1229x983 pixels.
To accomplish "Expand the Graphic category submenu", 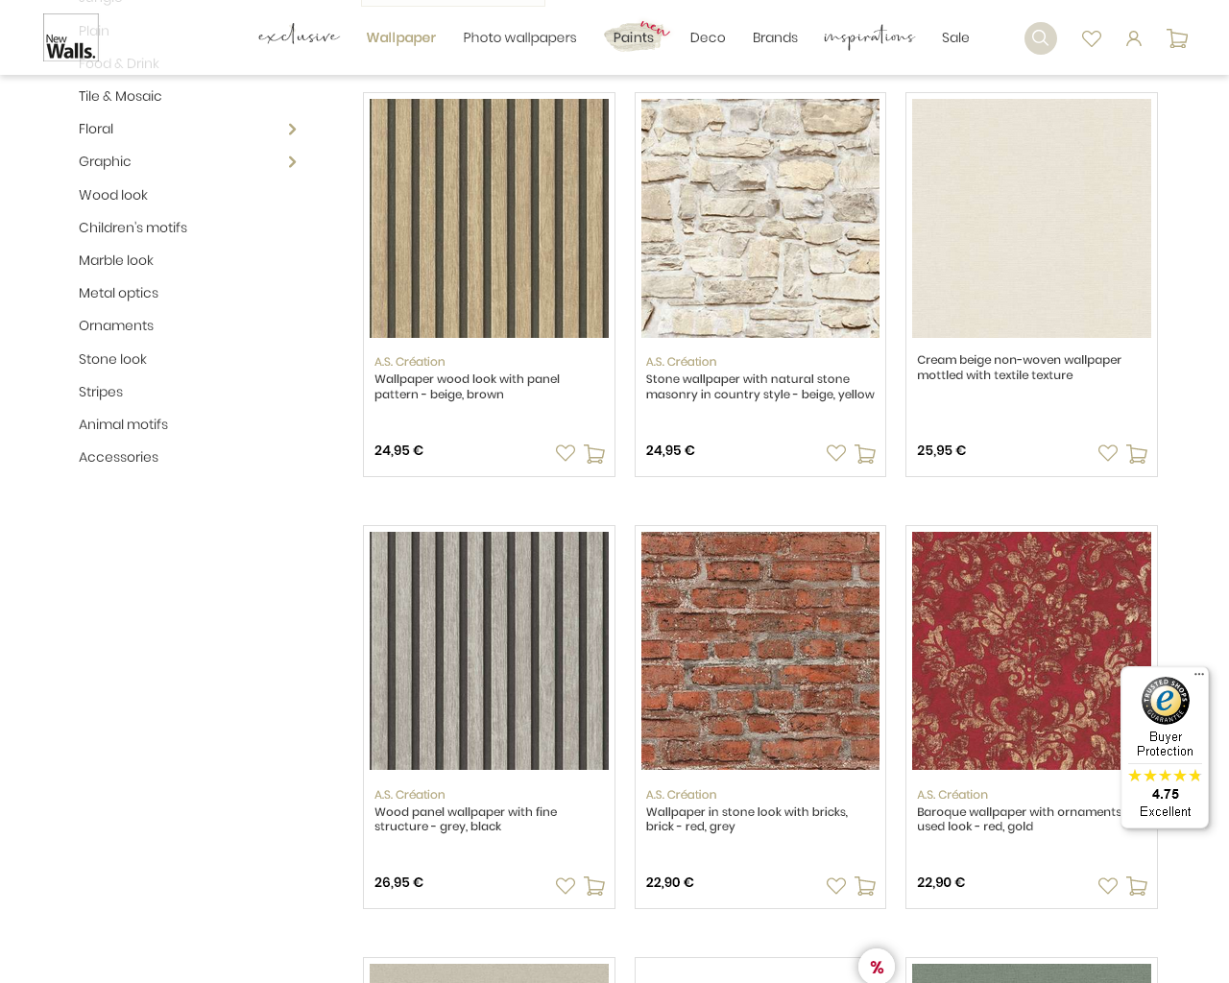I will pyautogui.click(x=292, y=162).
